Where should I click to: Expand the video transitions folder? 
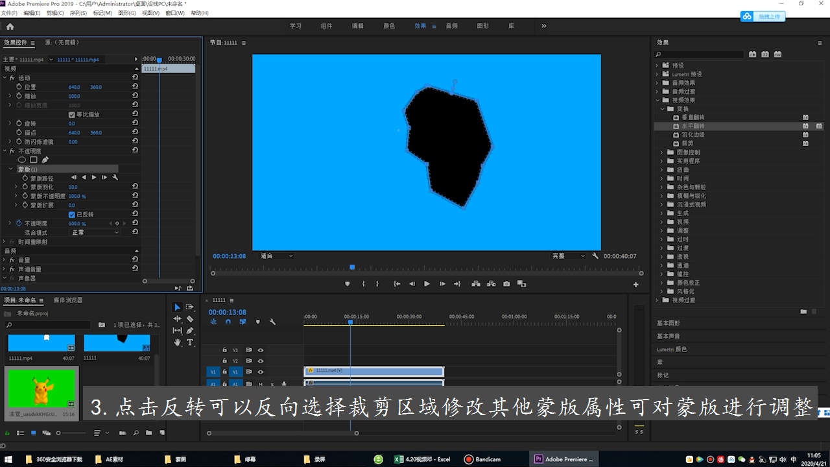(x=657, y=300)
